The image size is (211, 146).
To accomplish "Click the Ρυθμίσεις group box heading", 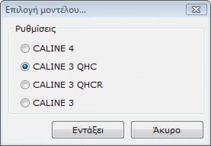I will tap(36, 29).
